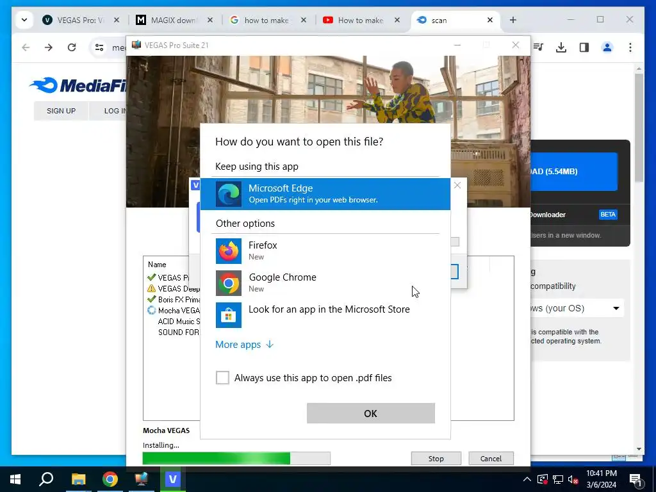The width and height of the screenshot is (656, 492).
Task: Open Chrome media controls icon
Action: [538, 47]
